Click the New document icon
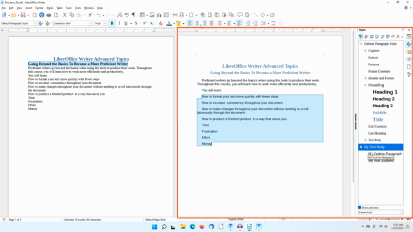 5,15
